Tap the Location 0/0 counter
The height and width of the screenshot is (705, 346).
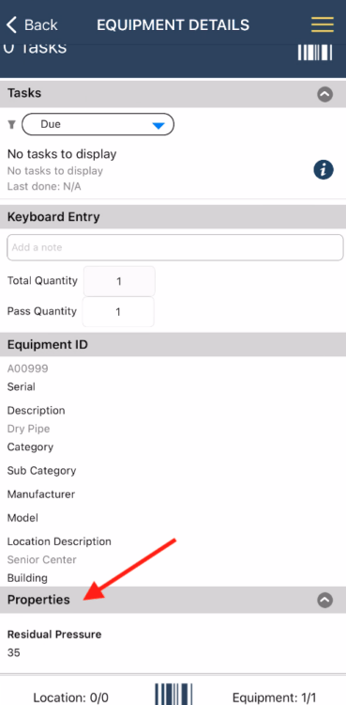71,697
